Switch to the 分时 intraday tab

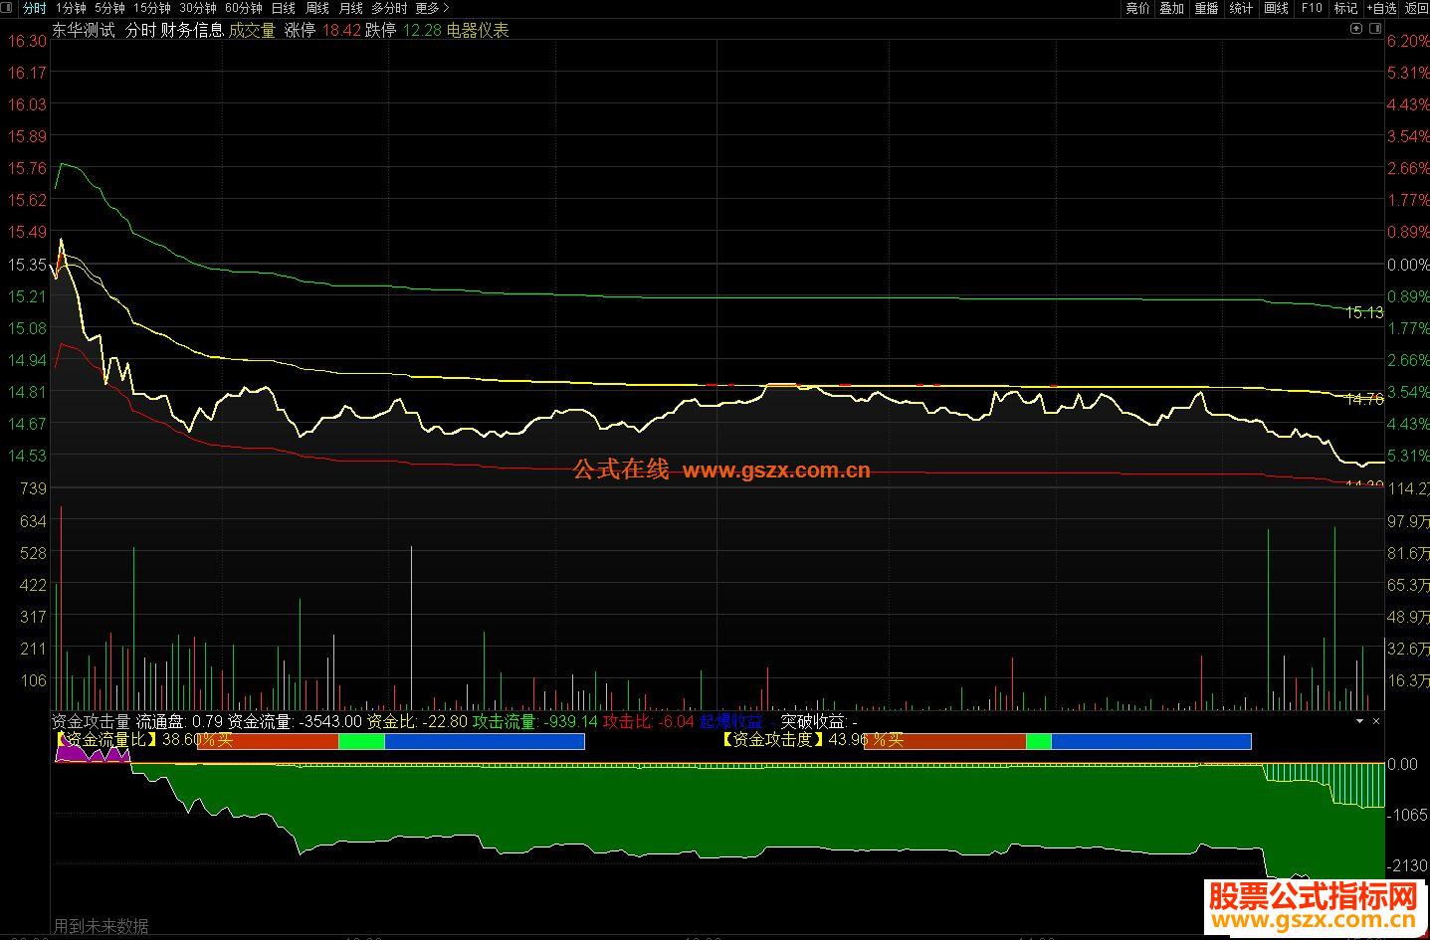click(x=34, y=8)
